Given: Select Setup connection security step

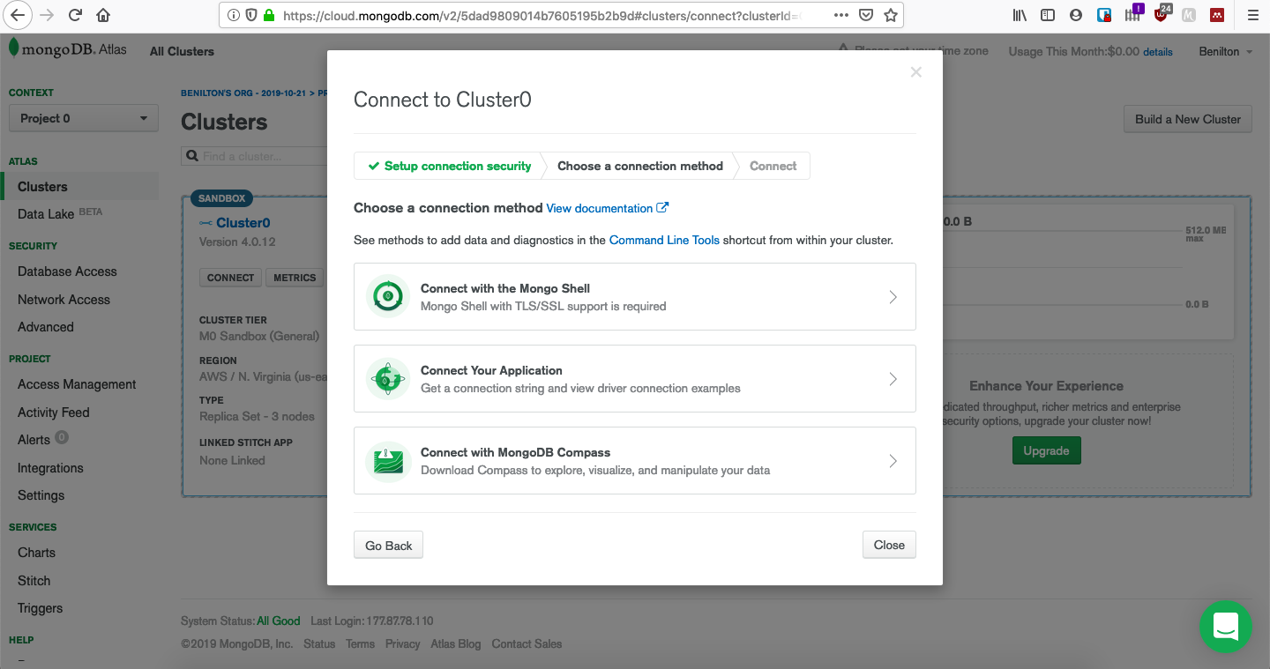Looking at the screenshot, I should 450,166.
